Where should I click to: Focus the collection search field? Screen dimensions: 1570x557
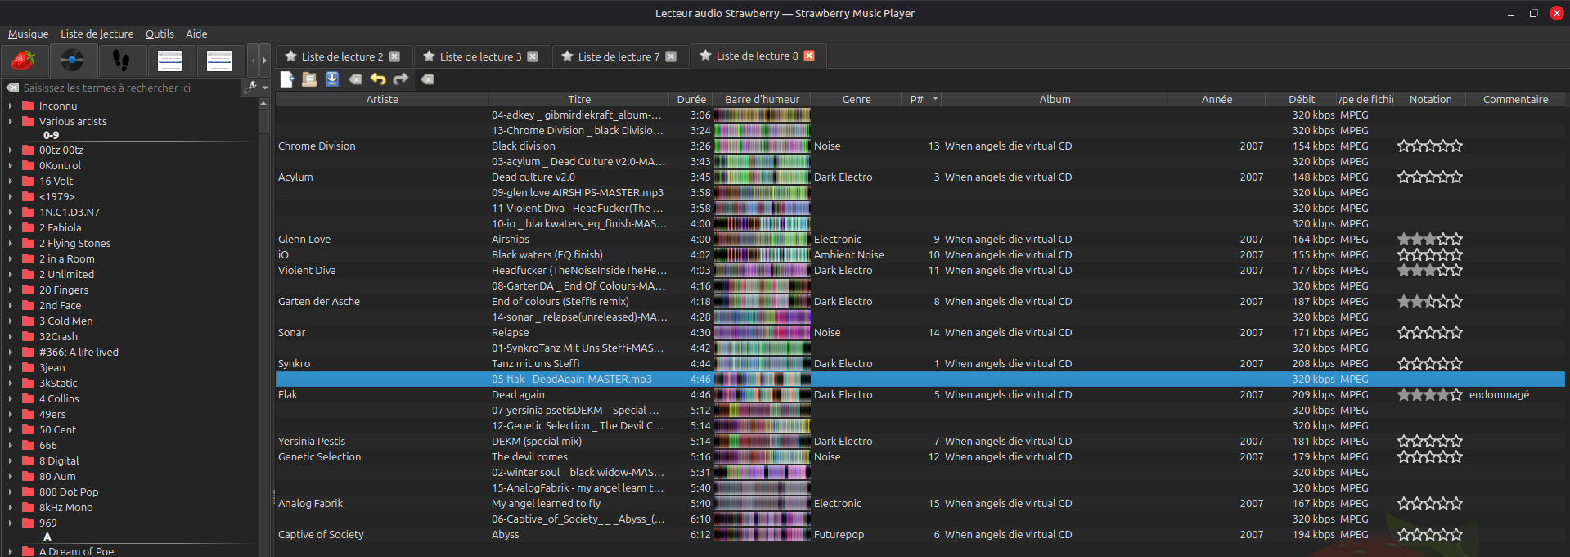(x=131, y=88)
